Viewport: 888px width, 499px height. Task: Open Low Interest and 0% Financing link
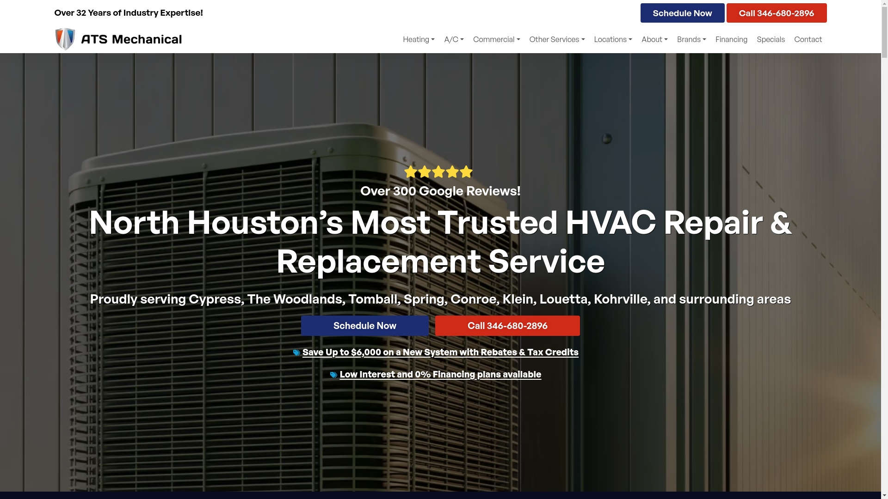[x=440, y=374]
